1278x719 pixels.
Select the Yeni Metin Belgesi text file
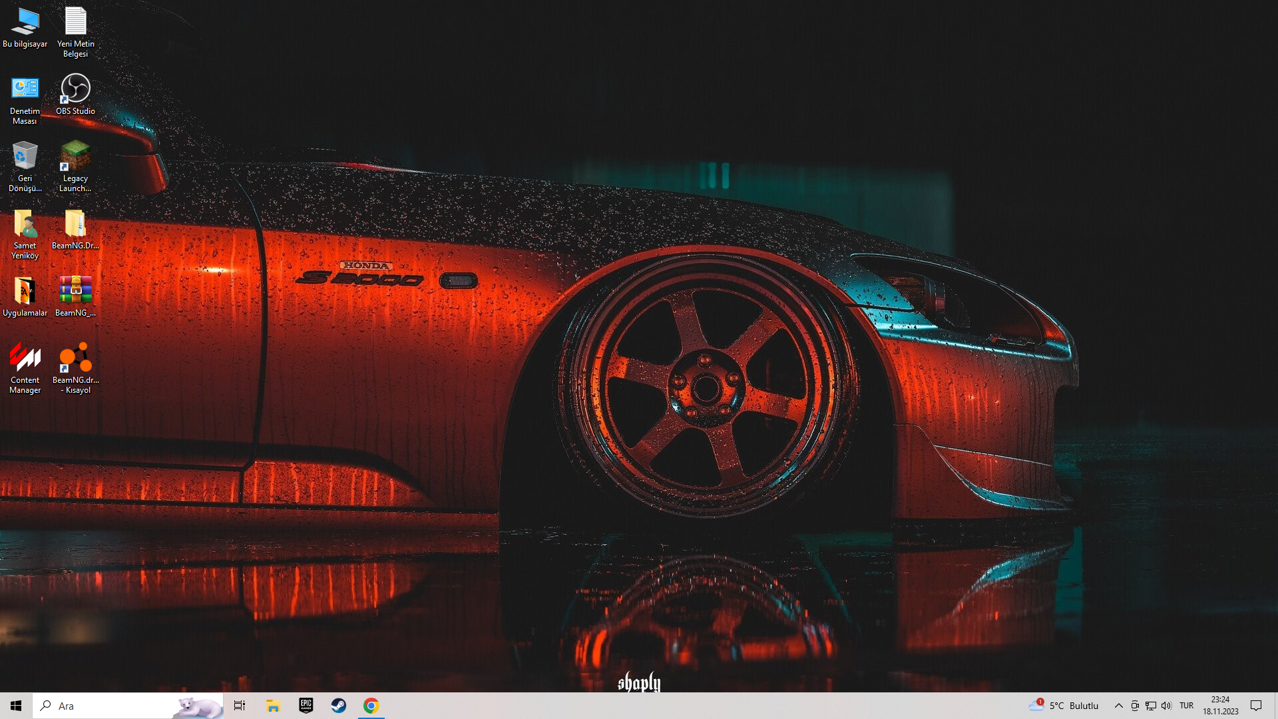[75, 32]
